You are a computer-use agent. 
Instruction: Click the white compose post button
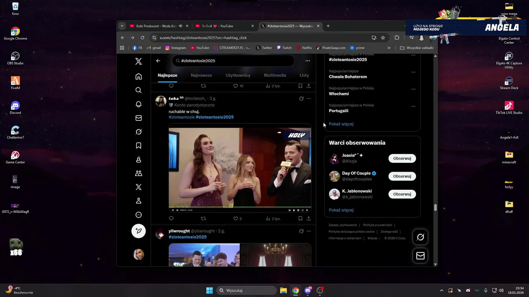pyautogui.click(x=138, y=231)
